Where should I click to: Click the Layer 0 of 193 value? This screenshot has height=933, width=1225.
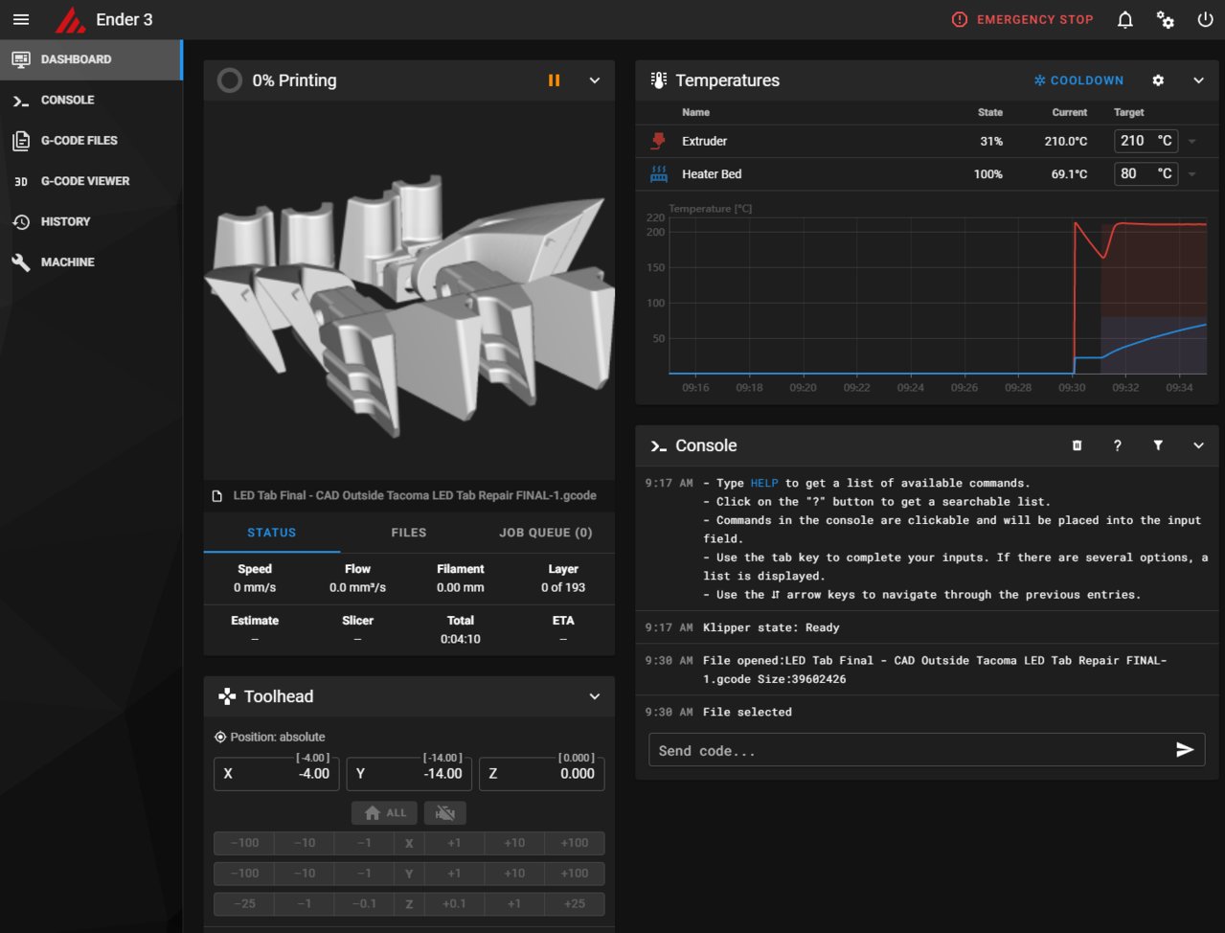pos(563,587)
